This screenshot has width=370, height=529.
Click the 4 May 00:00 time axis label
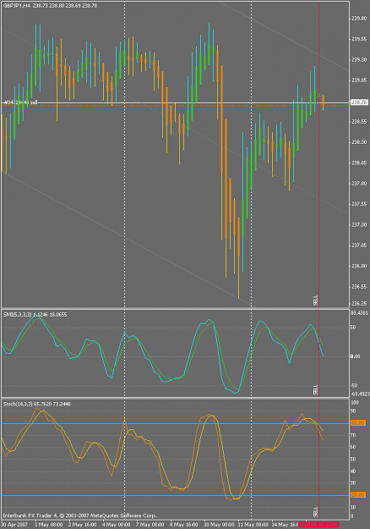pyautogui.click(x=116, y=525)
